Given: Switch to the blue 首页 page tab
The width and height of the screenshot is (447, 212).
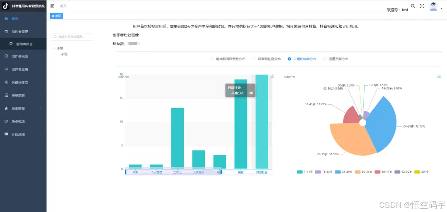Looking at the screenshot, I should (x=56, y=16).
